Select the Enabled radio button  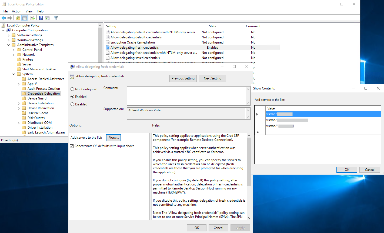72,97
